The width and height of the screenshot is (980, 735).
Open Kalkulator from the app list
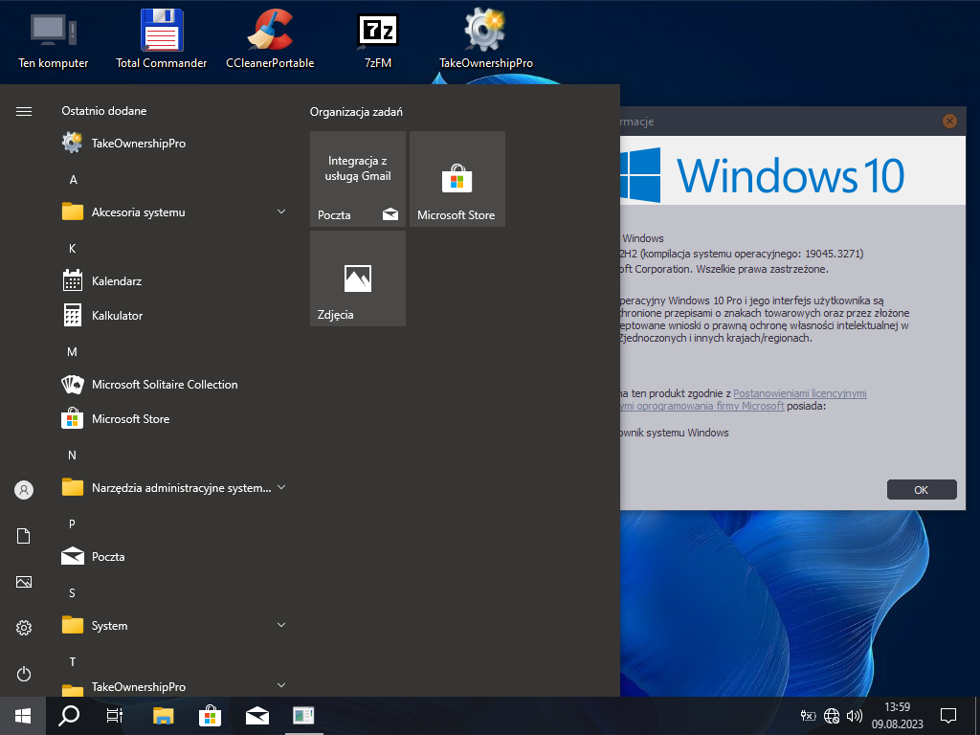(117, 315)
